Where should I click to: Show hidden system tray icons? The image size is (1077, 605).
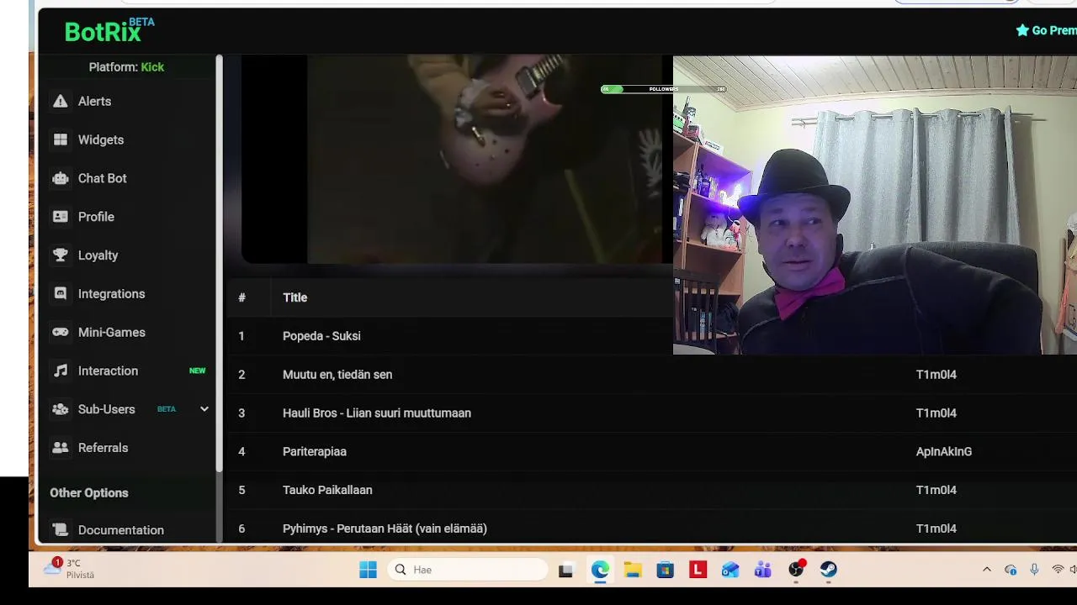coord(987,570)
